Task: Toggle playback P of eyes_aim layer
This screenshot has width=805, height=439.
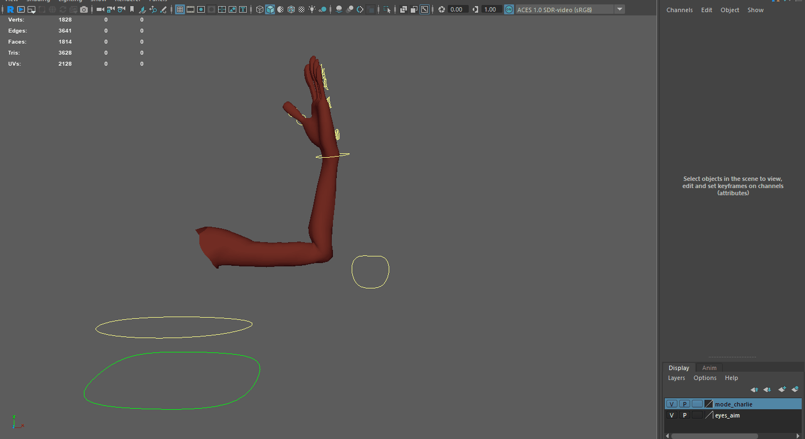Action: pyautogui.click(x=685, y=415)
